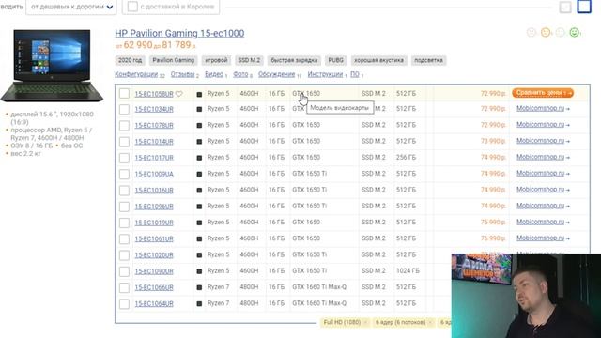Open the 15-EC1096UR model link

point(154,207)
